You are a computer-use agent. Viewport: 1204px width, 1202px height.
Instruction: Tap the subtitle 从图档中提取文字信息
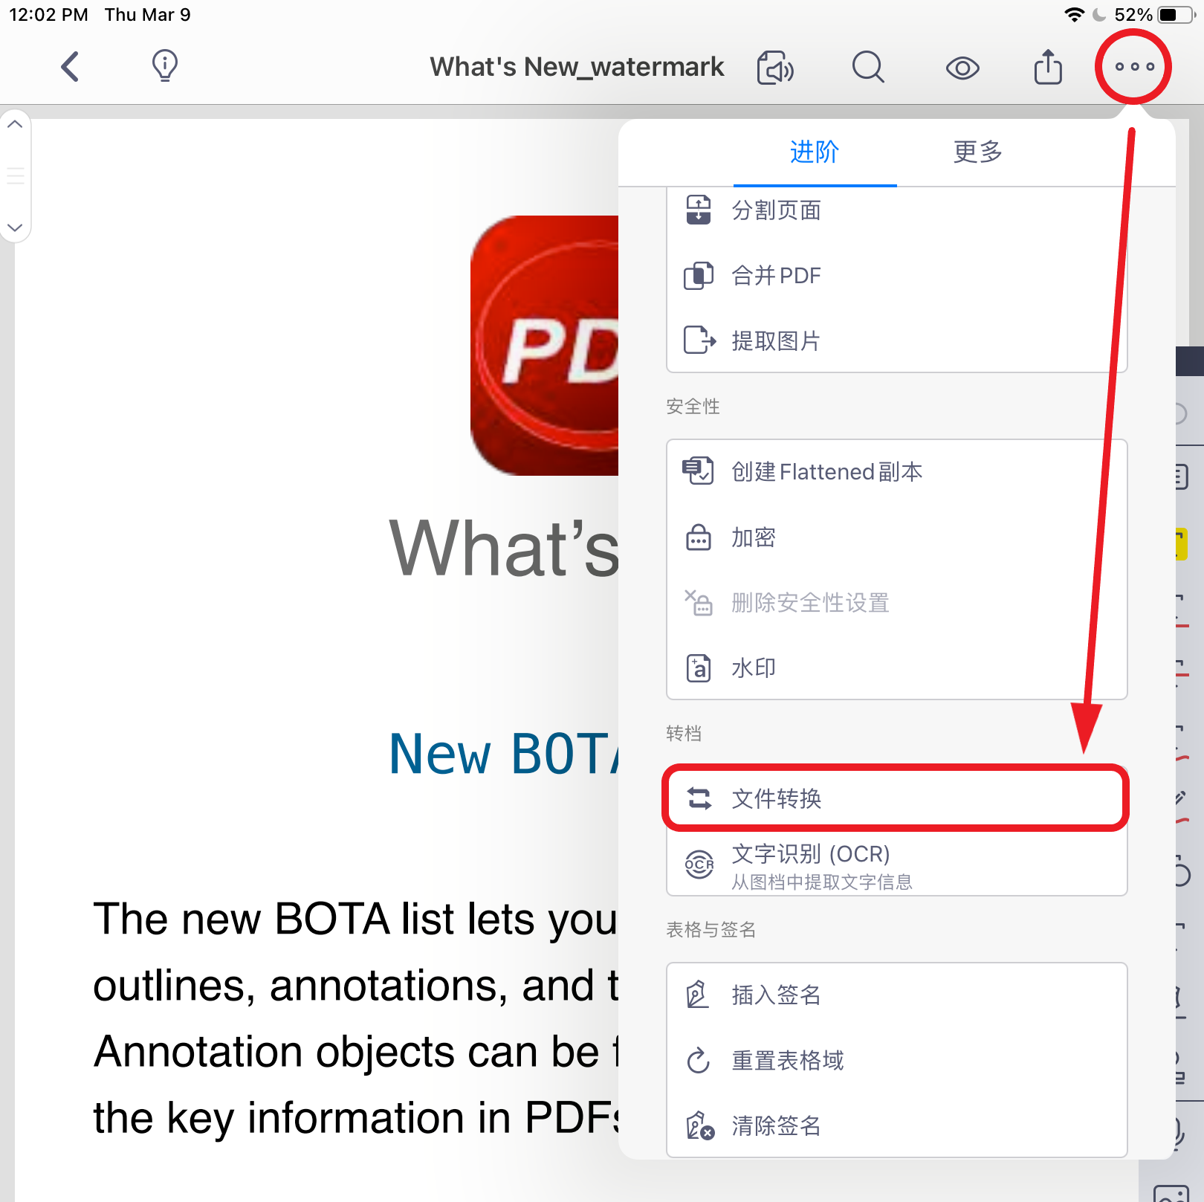[822, 882]
